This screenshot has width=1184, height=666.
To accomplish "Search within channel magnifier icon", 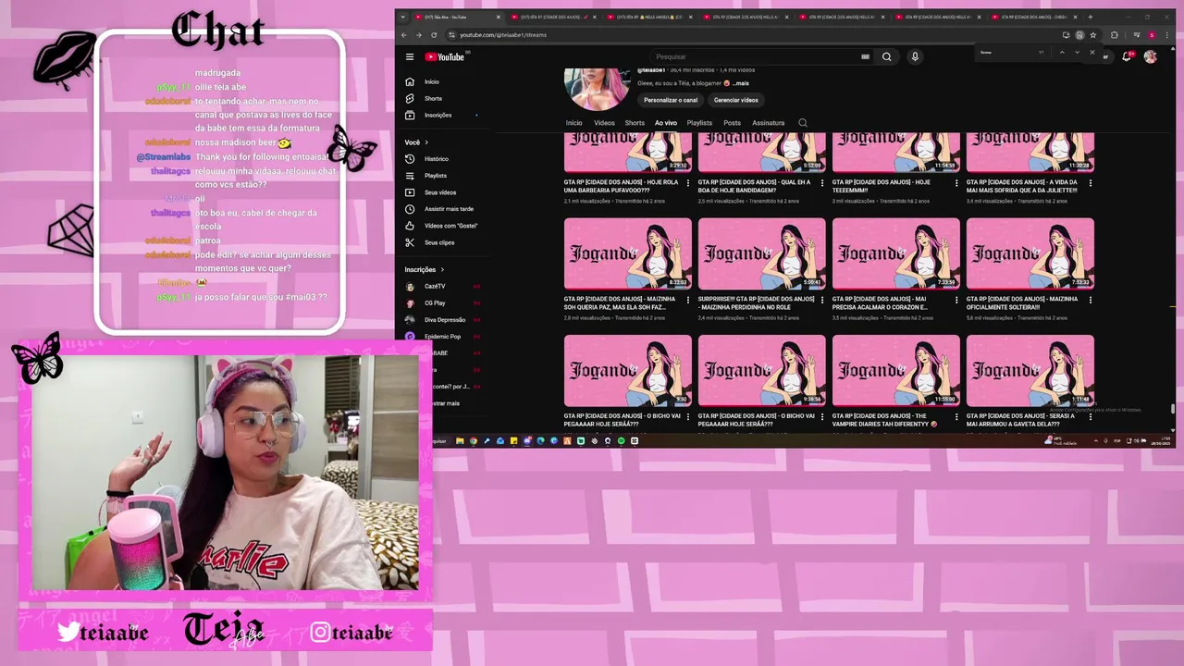I will tap(803, 123).
